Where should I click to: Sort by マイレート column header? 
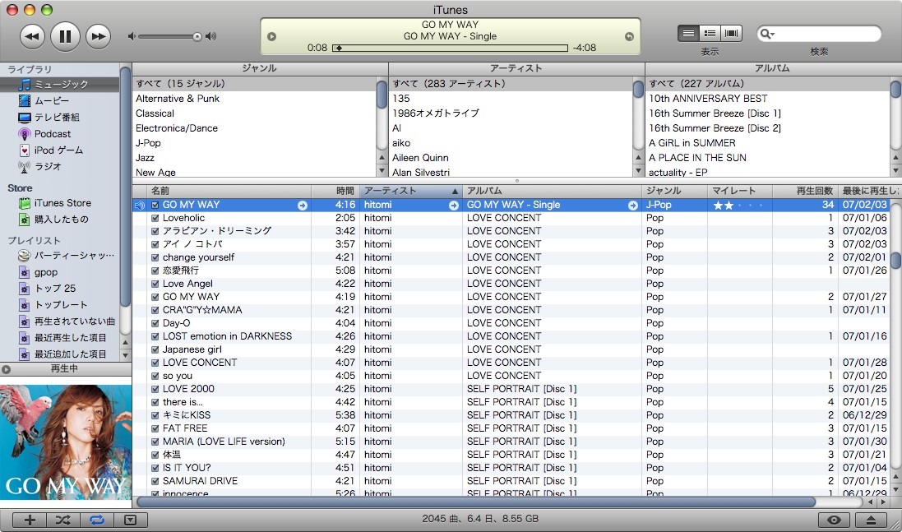(740, 191)
